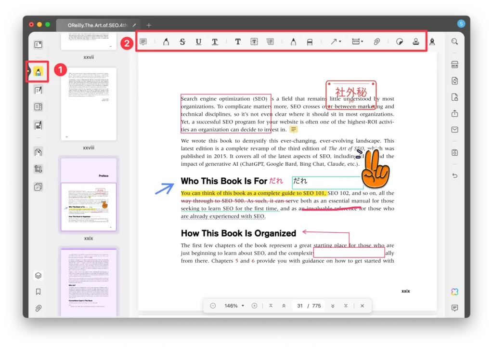
Task: Toggle the layers panel at sidebar bottom
Action: [x=38, y=276]
